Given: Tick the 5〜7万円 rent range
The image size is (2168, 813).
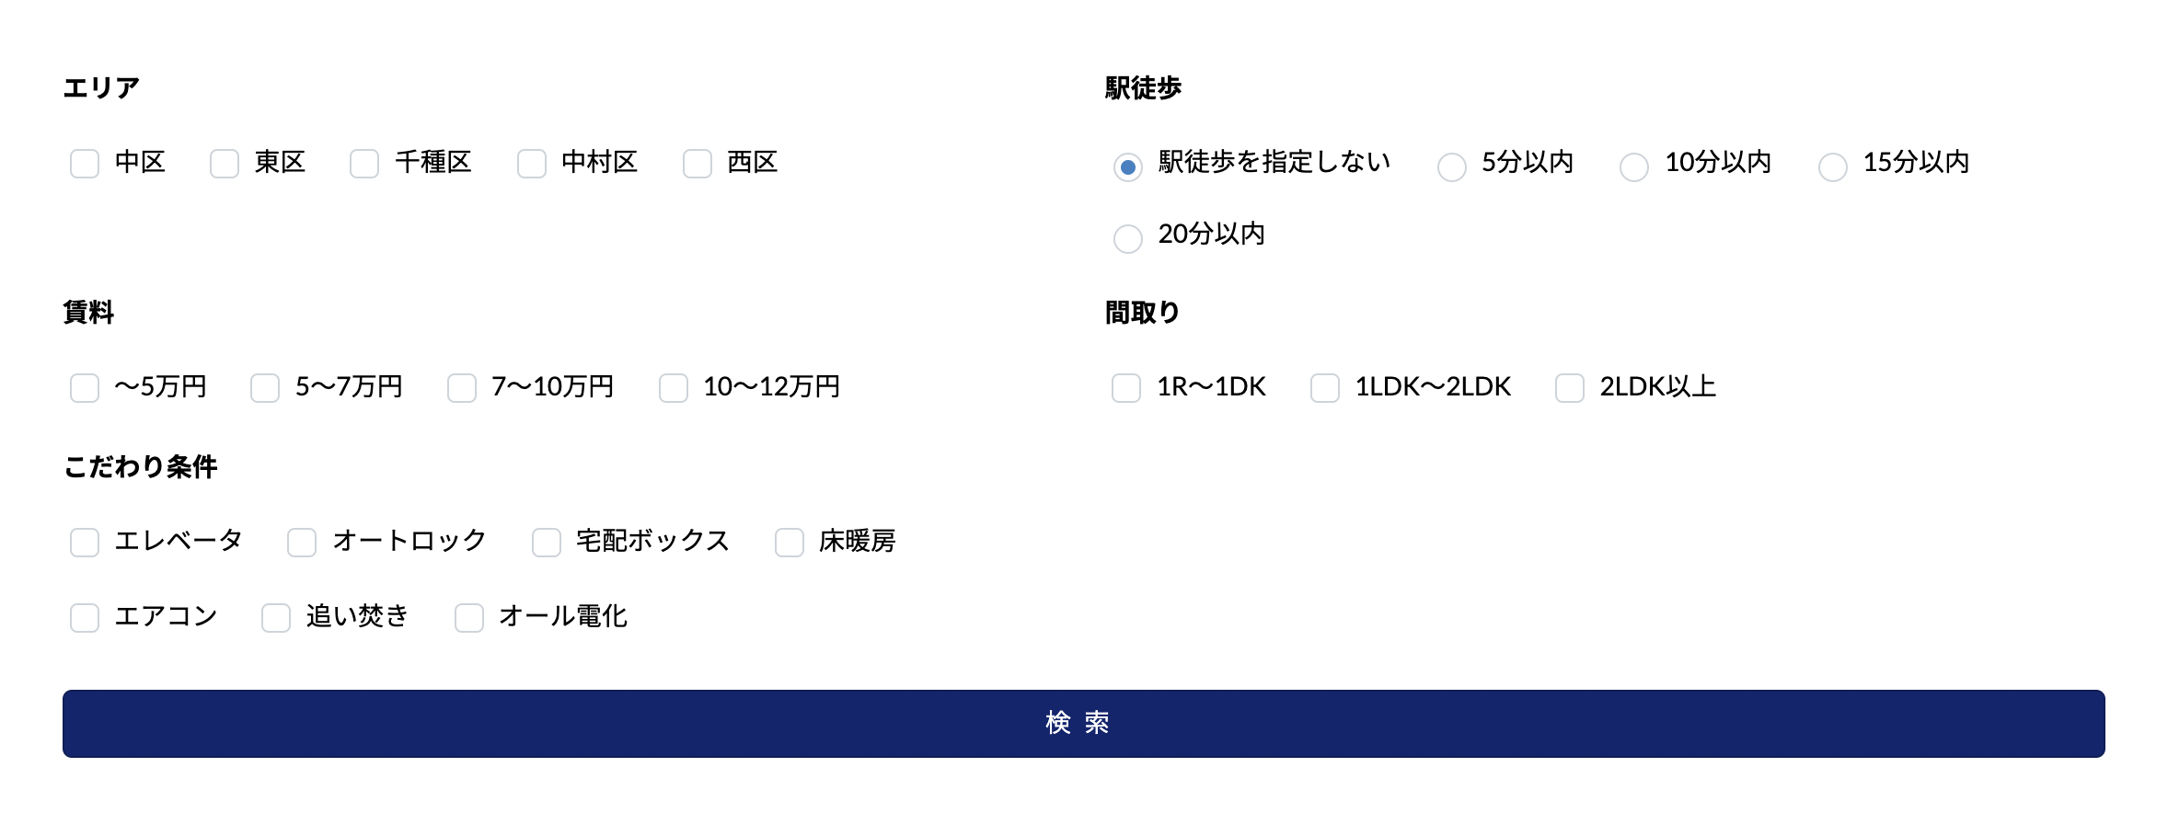Looking at the screenshot, I should 265,388.
